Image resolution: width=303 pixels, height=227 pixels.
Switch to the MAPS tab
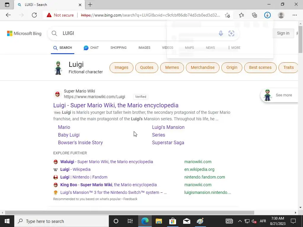189,48
